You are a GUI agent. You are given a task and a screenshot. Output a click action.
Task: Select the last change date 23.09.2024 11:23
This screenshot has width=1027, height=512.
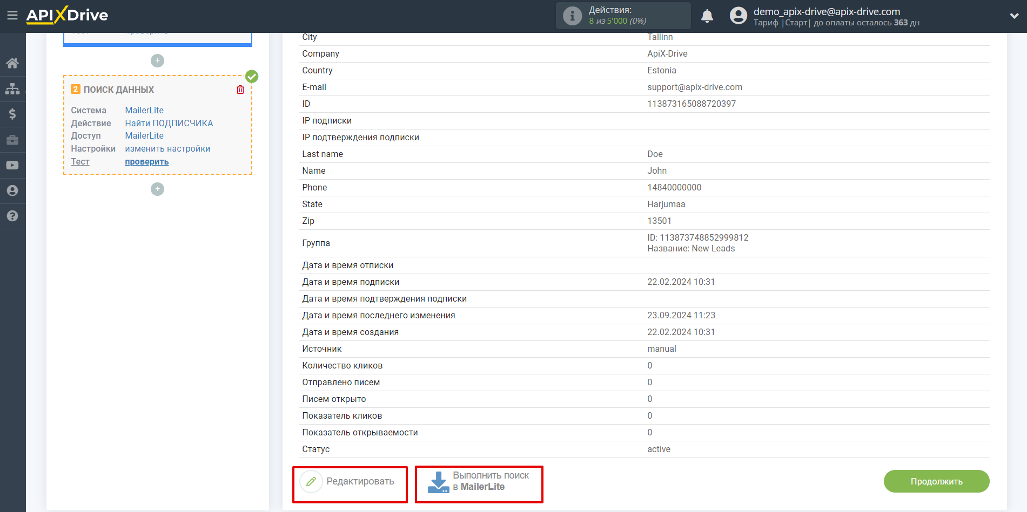pos(681,316)
